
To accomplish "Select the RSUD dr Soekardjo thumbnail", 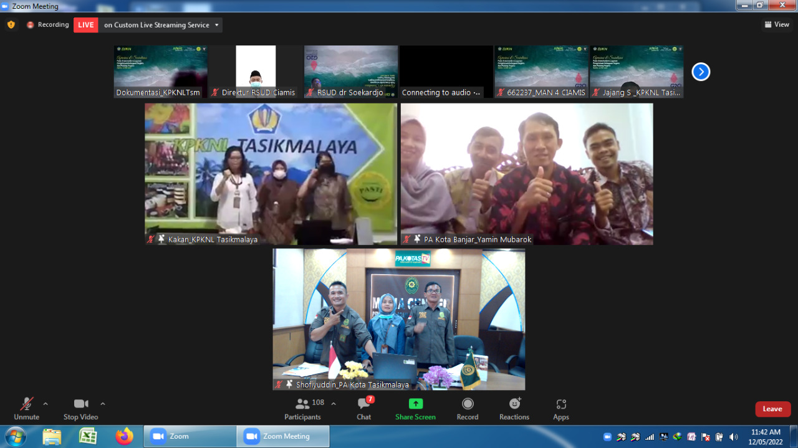I will [351, 72].
